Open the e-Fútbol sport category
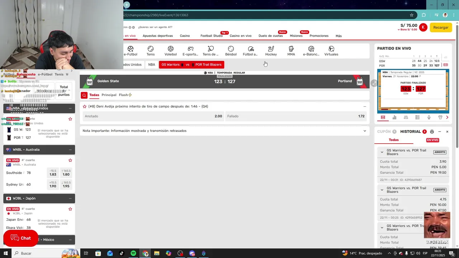The image size is (459, 258). coord(131,51)
